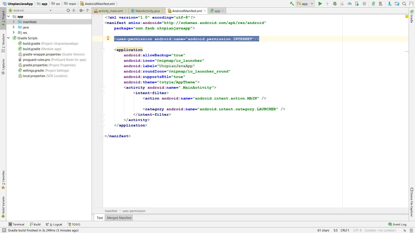Open Project panel settings gear
The image size is (415, 233).
click(x=81, y=10)
